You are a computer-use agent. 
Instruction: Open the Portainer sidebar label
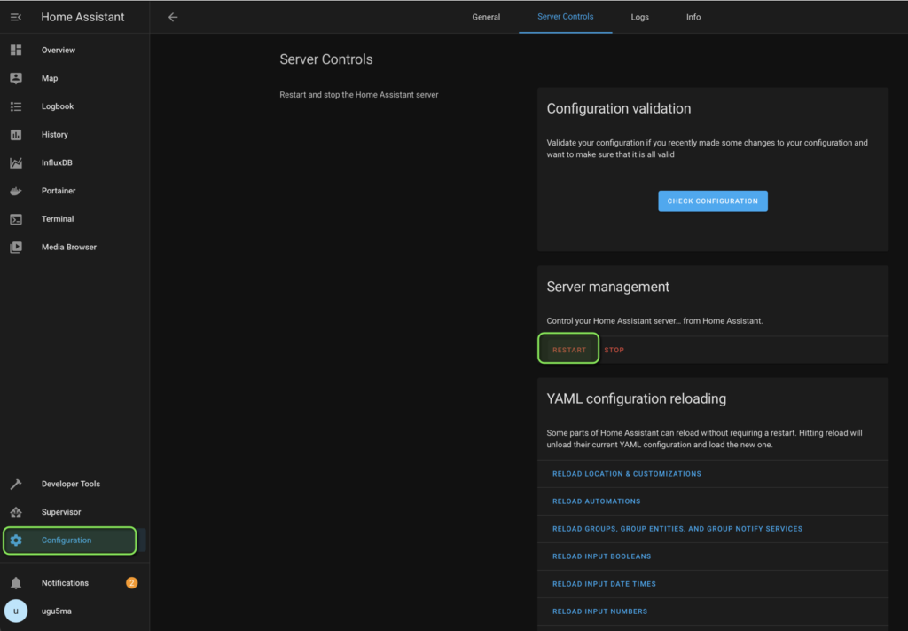click(59, 191)
